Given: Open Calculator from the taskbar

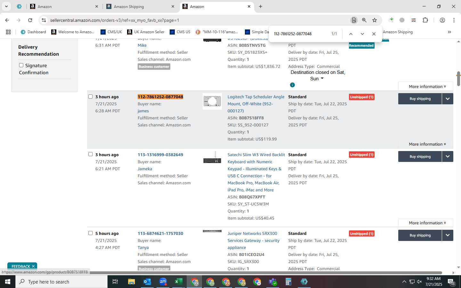Looking at the screenshot, I should (288, 282).
